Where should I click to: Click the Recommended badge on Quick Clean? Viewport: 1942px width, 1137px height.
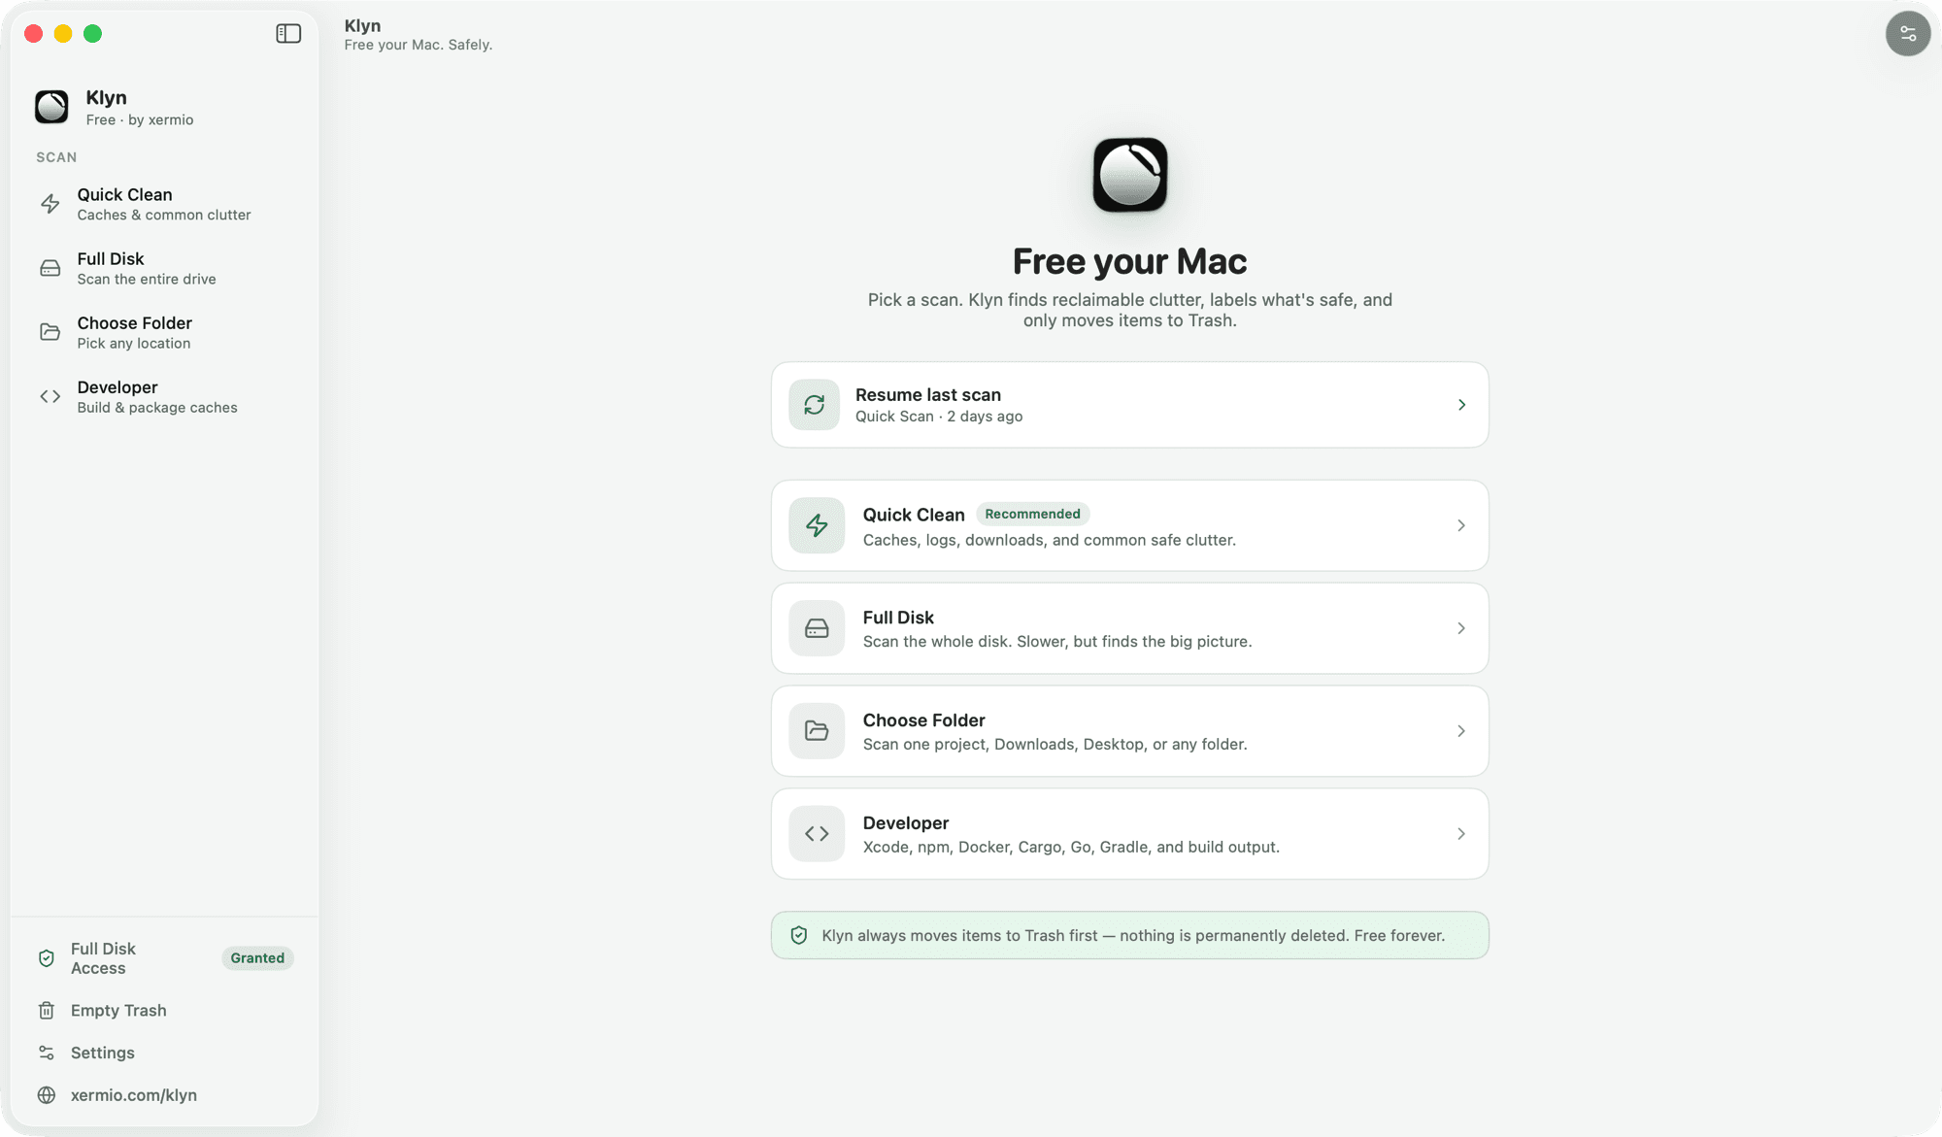[x=1032, y=514]
